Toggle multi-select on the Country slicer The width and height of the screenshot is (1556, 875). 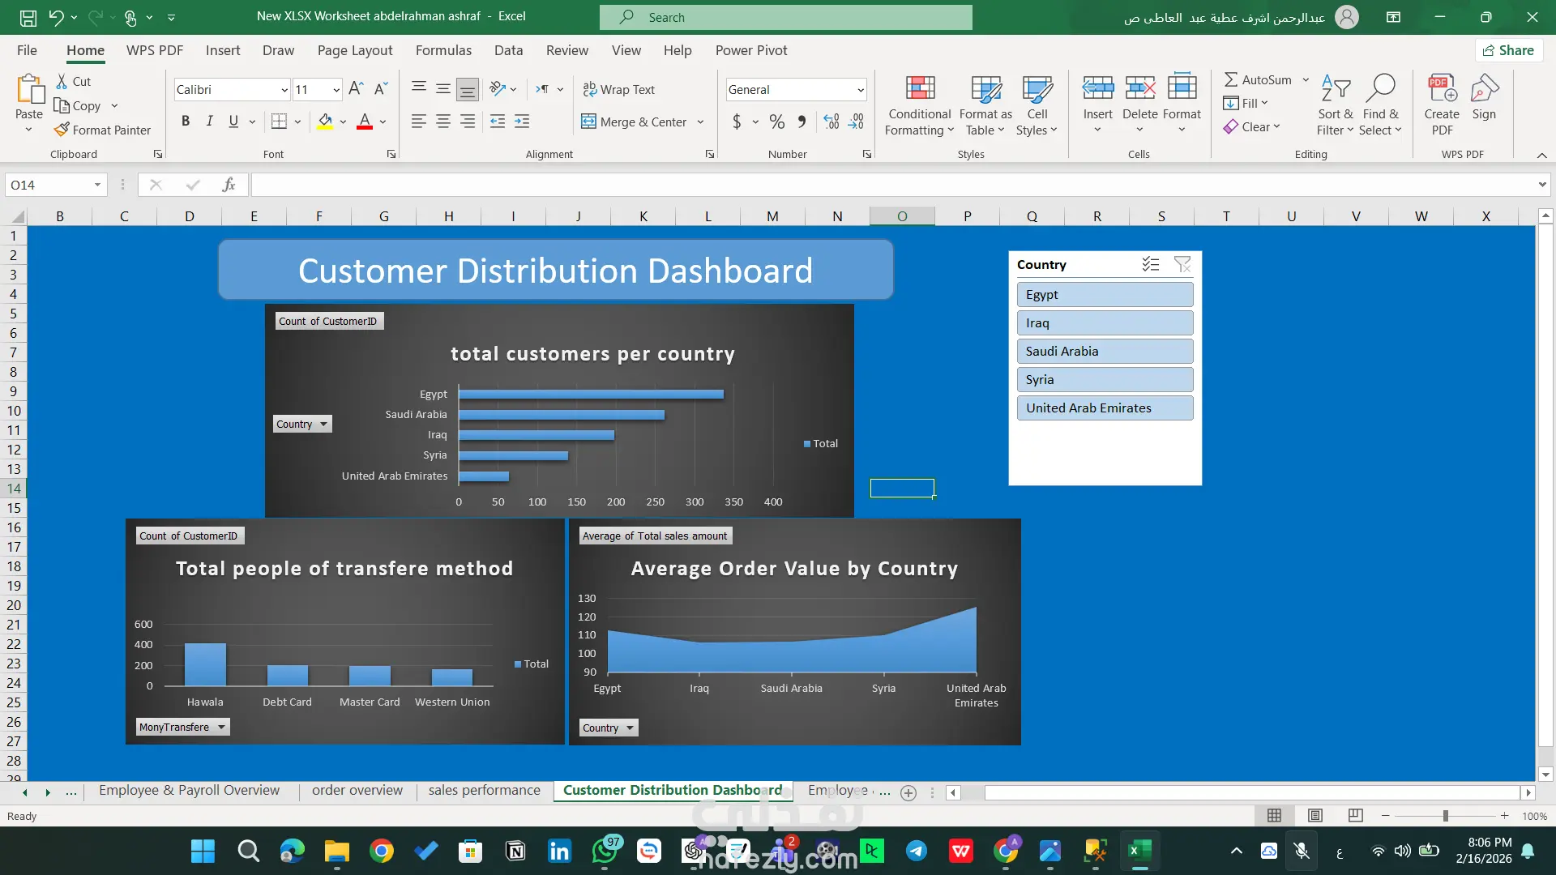pos(1151,264)
